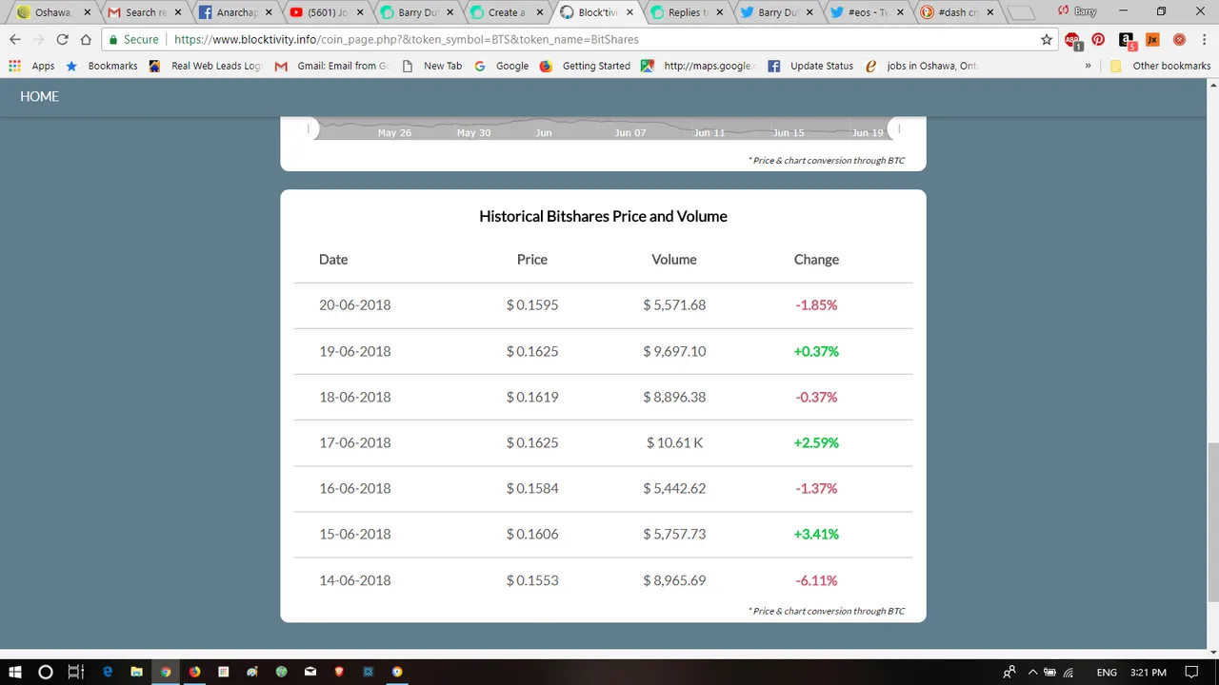1219x685 pixels.
Task: Open File Explorer from the taskbar
Action: click(x=136, y=672)
